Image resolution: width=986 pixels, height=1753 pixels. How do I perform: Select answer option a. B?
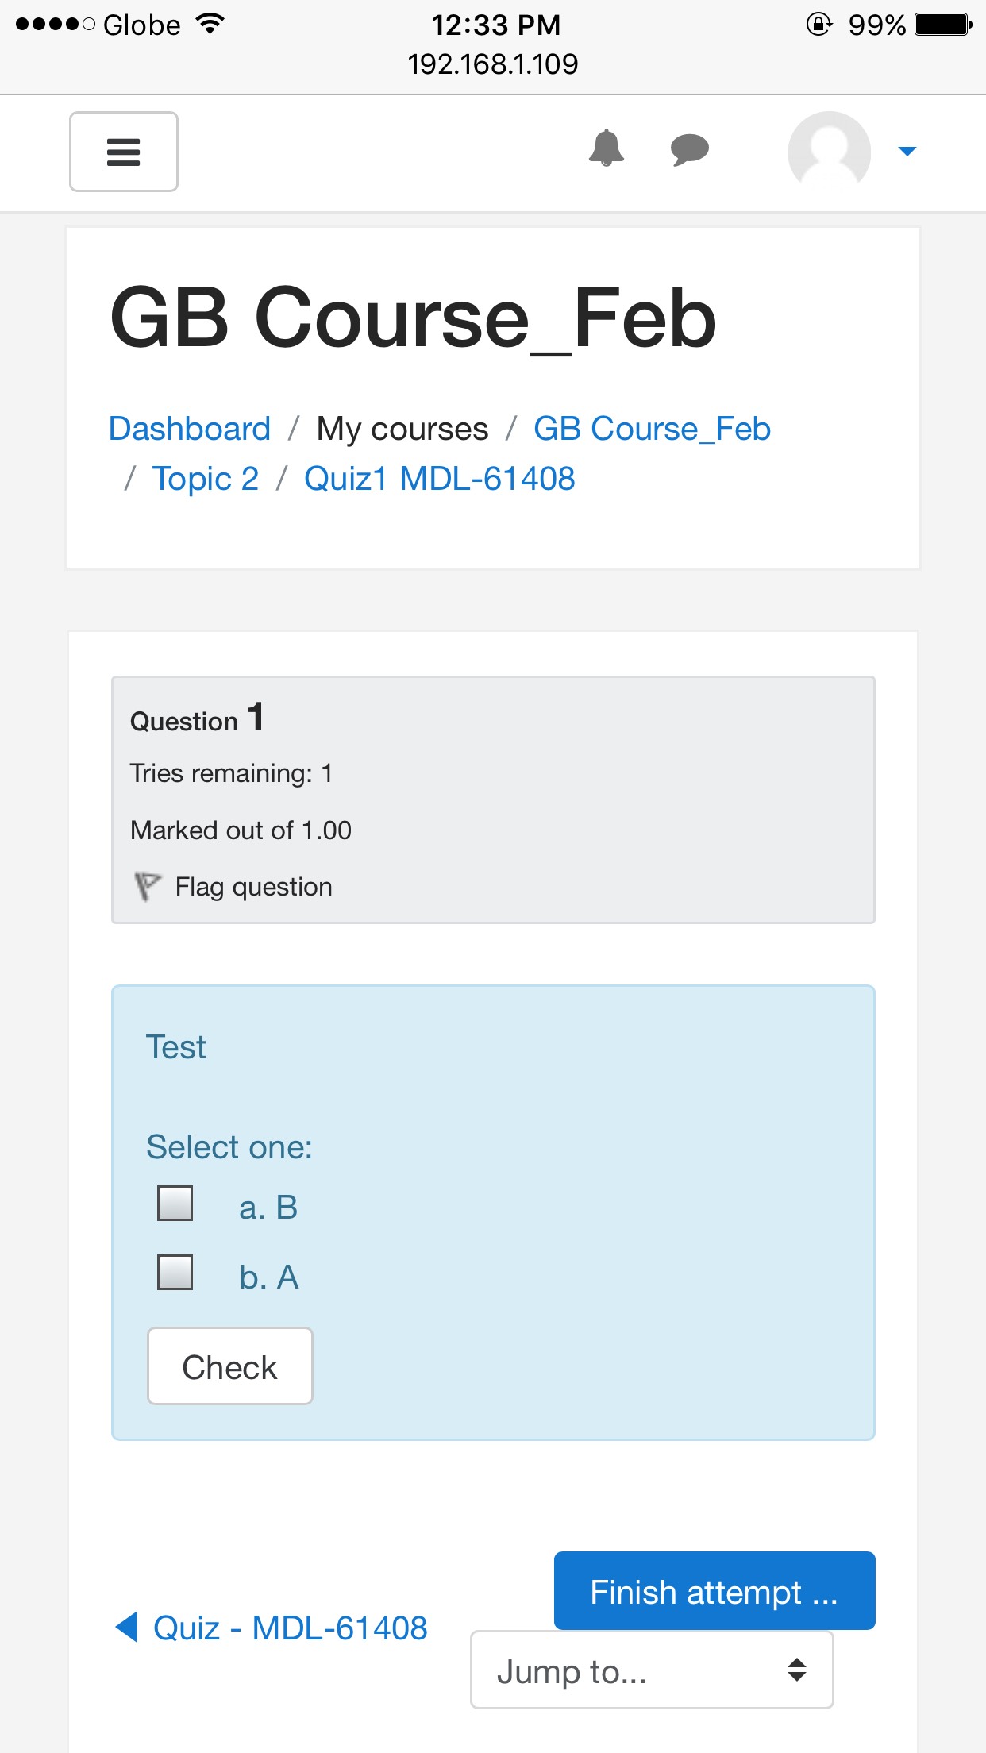pyautogui.click(x=175, y=1203)
